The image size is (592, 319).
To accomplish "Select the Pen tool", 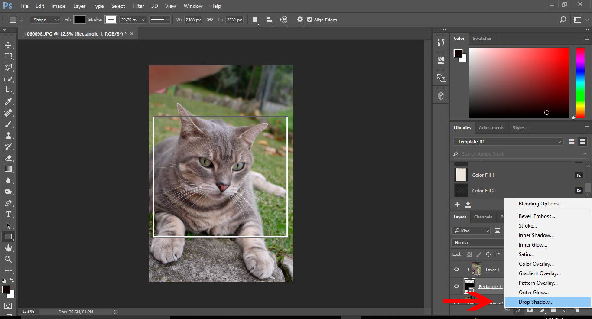I will click(x=8, y=203).
